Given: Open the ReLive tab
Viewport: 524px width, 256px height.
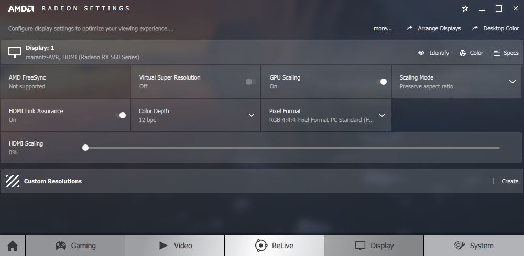Looking at the screenshot, I should 274,246.
